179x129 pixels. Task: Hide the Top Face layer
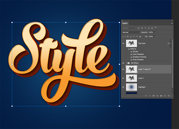pyautogui.click(x=123, y=43)
